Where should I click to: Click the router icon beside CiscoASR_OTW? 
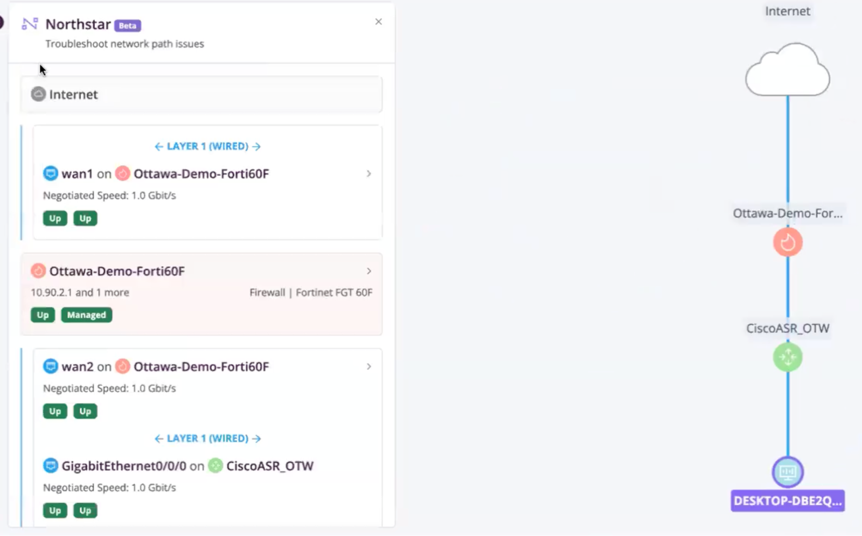(215, 466)
